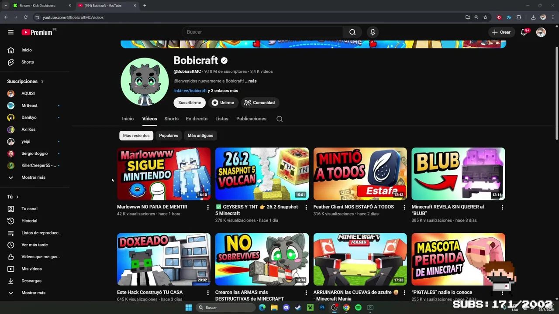Image resolution: width=559 pixels, height=314 pixels.
Task: Open the notifications bell
Action: [x=524, y=32]
